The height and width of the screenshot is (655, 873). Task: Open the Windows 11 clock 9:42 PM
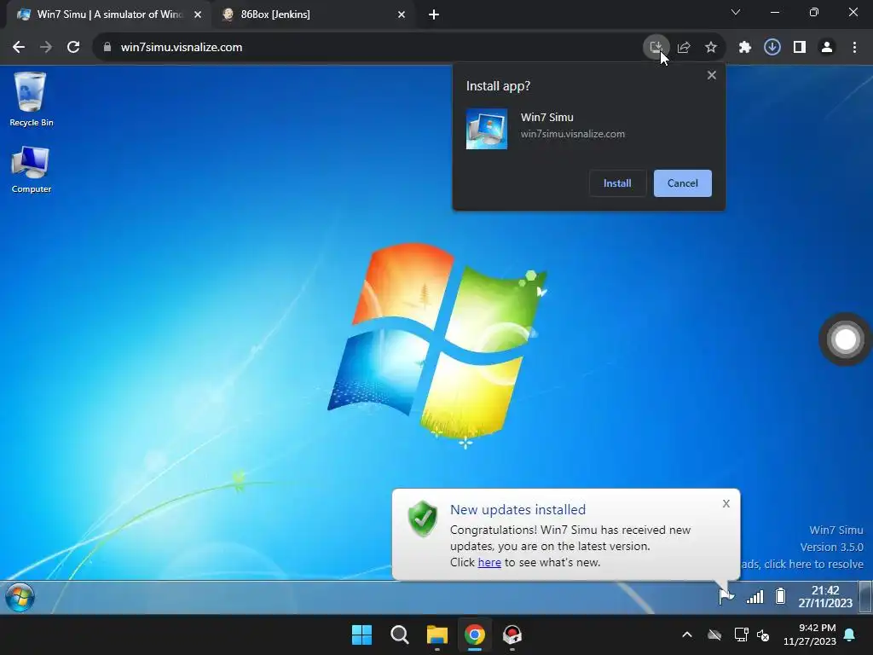(810, 635)
